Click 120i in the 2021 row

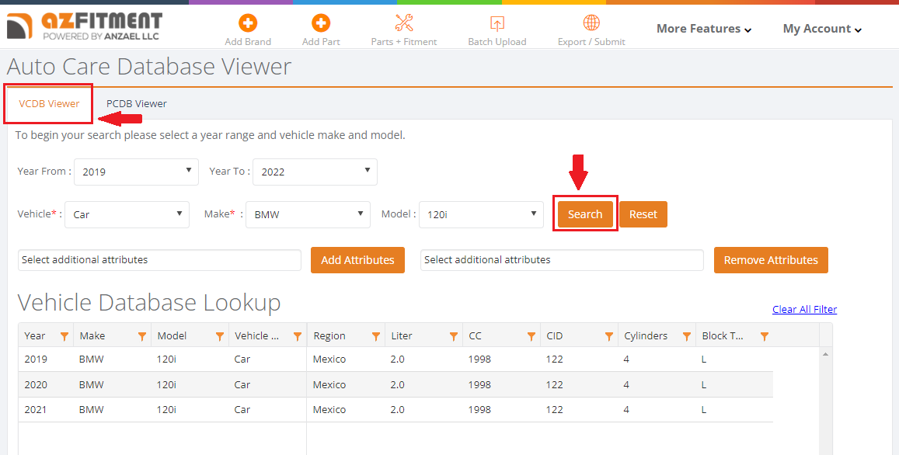166,410
